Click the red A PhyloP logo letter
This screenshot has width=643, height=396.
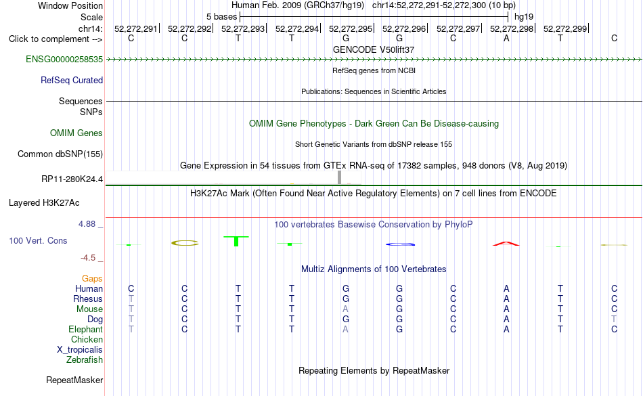[506, 244]
